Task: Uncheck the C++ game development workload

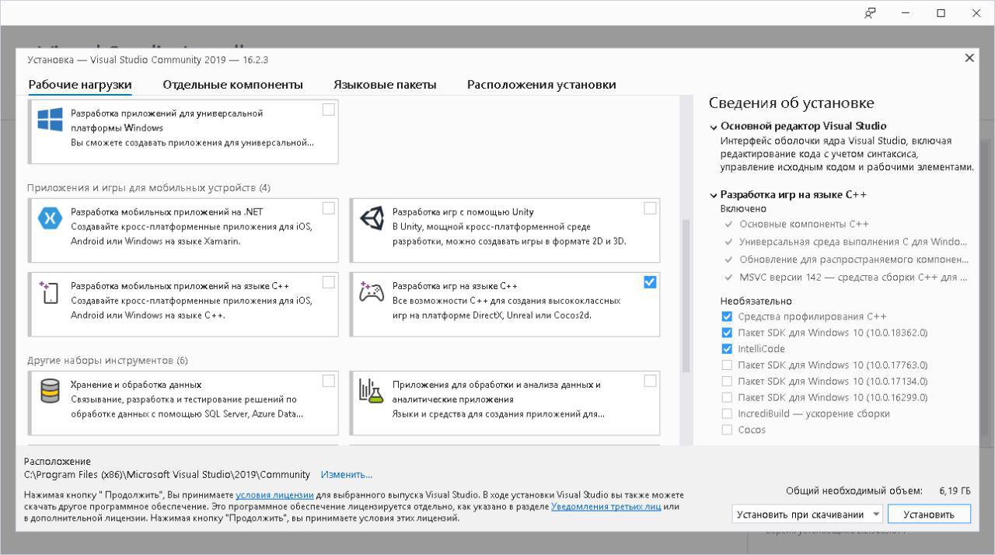Action: tap(651, 282)
